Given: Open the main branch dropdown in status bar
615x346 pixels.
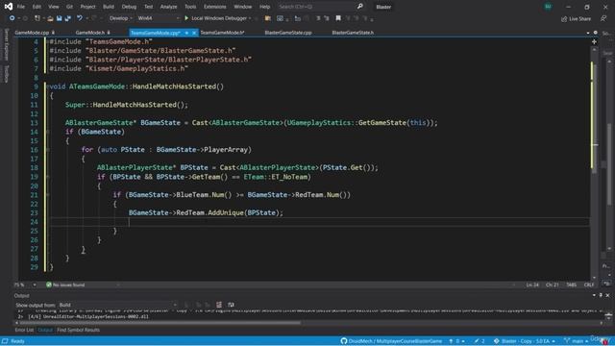Looking at the screenshot, I should tap(577, 341).
